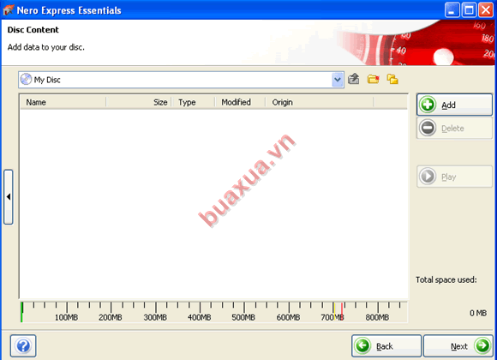Click the red capacity marker on scale

(x=342, y=311)
